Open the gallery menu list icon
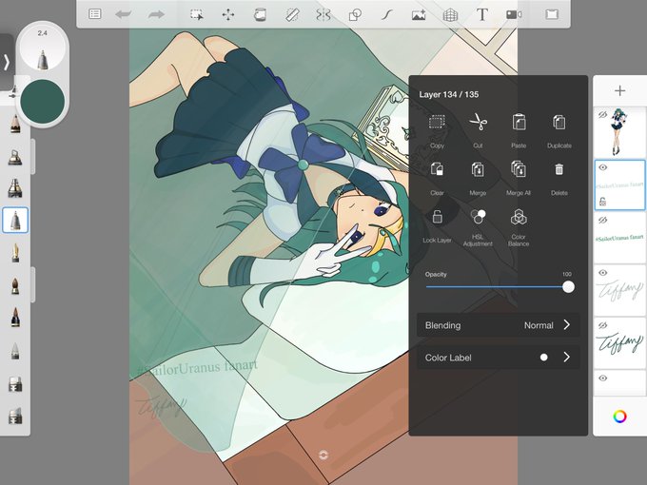The image size is (647, 485). coord(95,14)
